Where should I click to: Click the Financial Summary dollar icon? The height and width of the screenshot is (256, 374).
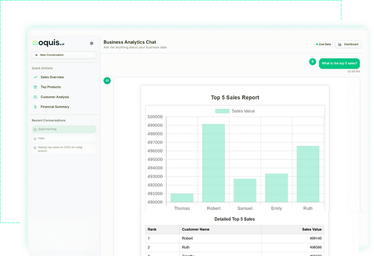35,107
